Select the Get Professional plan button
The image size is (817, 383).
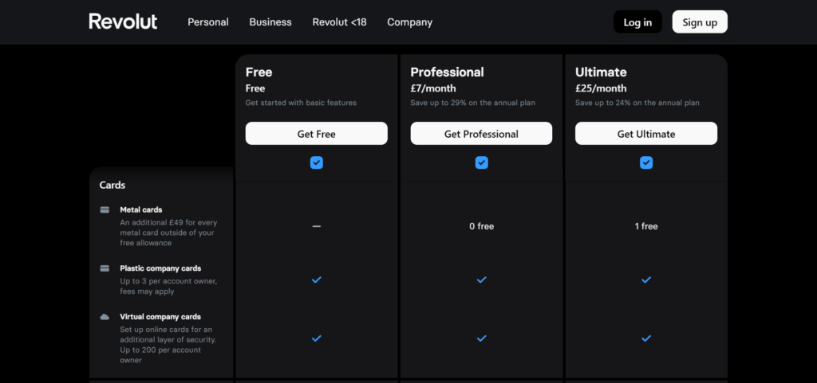tap(481, 134)
